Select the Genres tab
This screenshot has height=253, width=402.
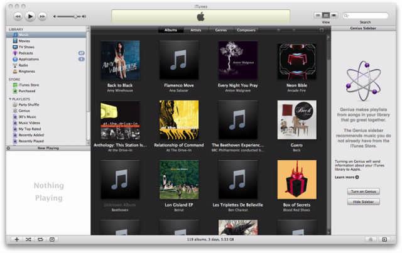[x=220, y=30]
